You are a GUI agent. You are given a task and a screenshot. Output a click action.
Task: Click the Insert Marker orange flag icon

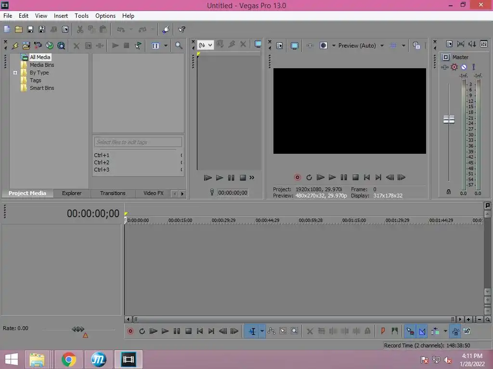coord(383,331)
